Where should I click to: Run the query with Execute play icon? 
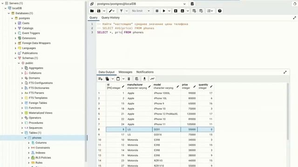[164, 11]
